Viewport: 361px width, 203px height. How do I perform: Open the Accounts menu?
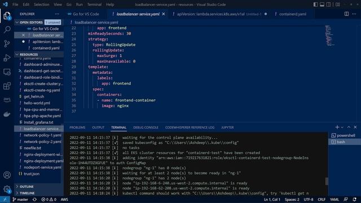(7, 175)
